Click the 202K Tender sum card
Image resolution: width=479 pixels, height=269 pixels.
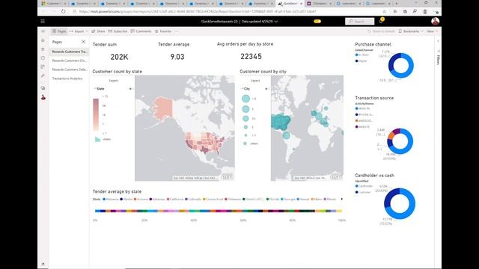(x=120, y=57)
